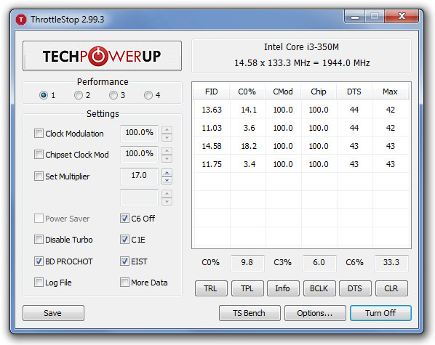This screenshot has height=345, width=435.
Task: Select Performance profile 2
Action: point(79,95)
